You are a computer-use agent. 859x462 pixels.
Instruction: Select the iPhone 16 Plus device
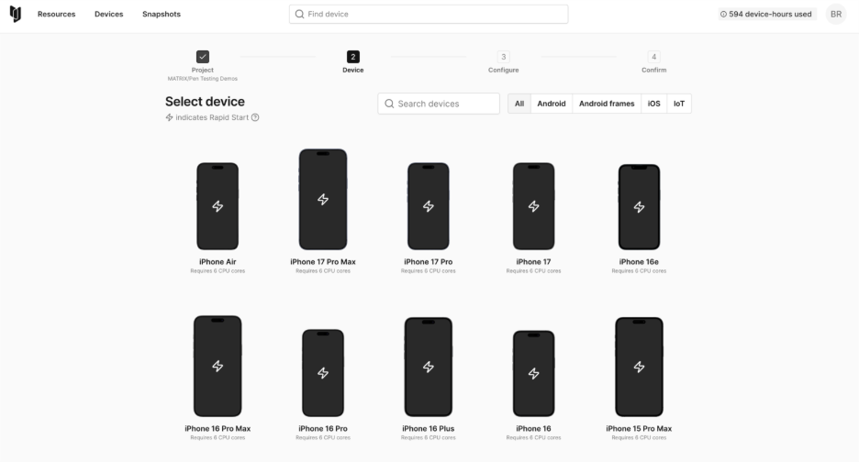tap(429, 367)
